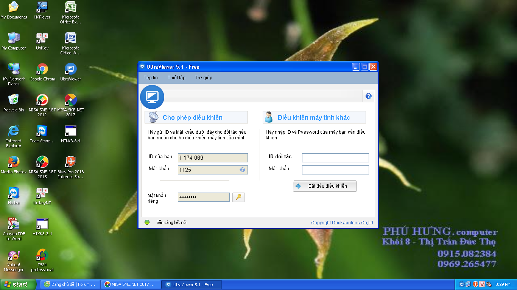This screenshot has height=290, width=517.
Task: Open the TeamViewer desktop shortcut
Action: 42,134
